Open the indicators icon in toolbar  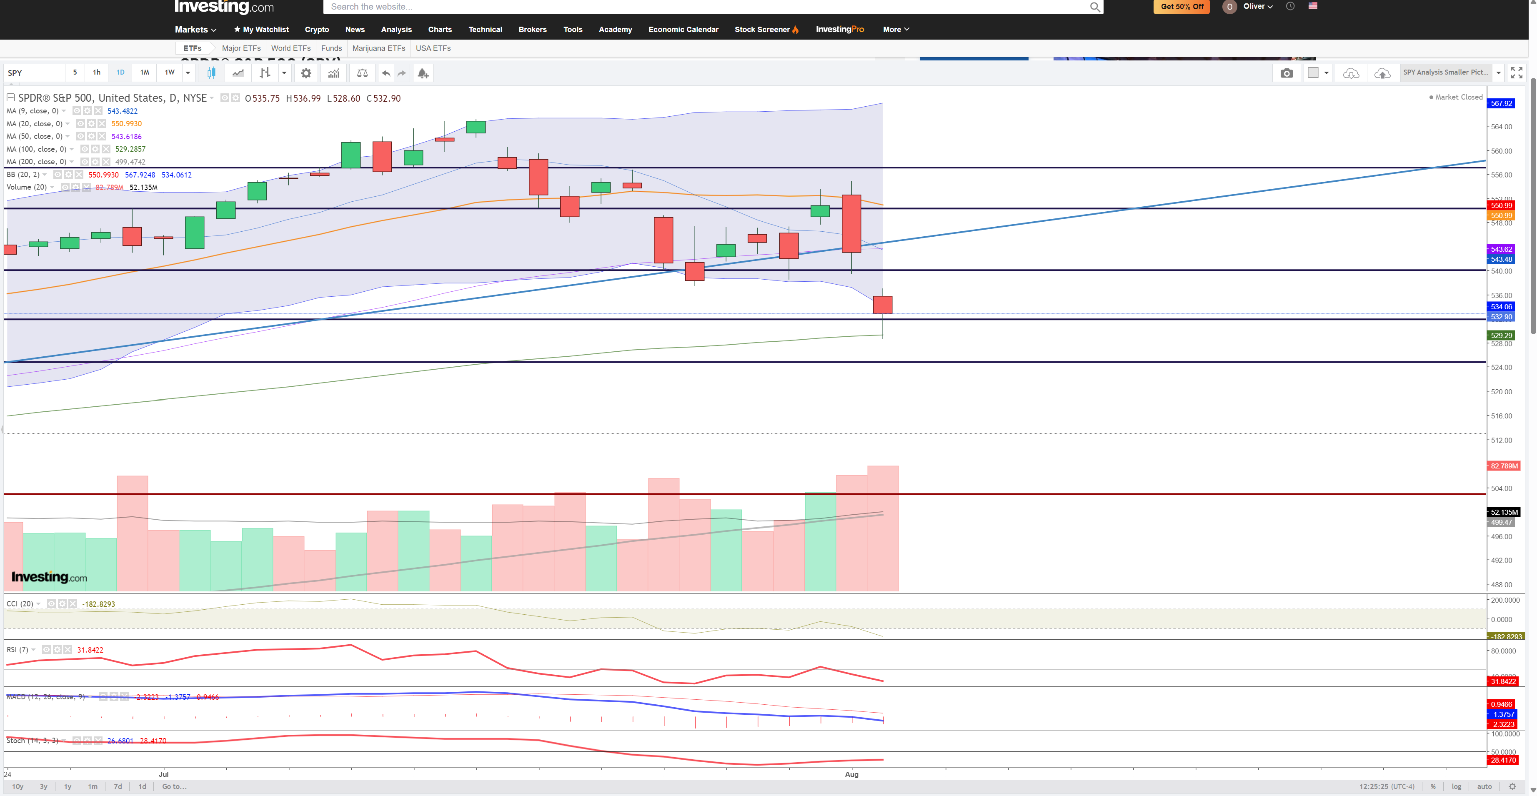click(x=333, y=73)
